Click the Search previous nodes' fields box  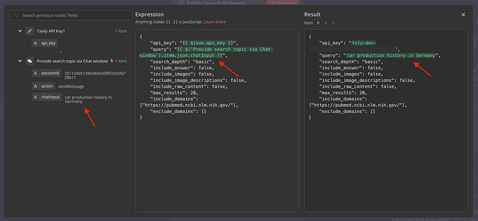71,16
